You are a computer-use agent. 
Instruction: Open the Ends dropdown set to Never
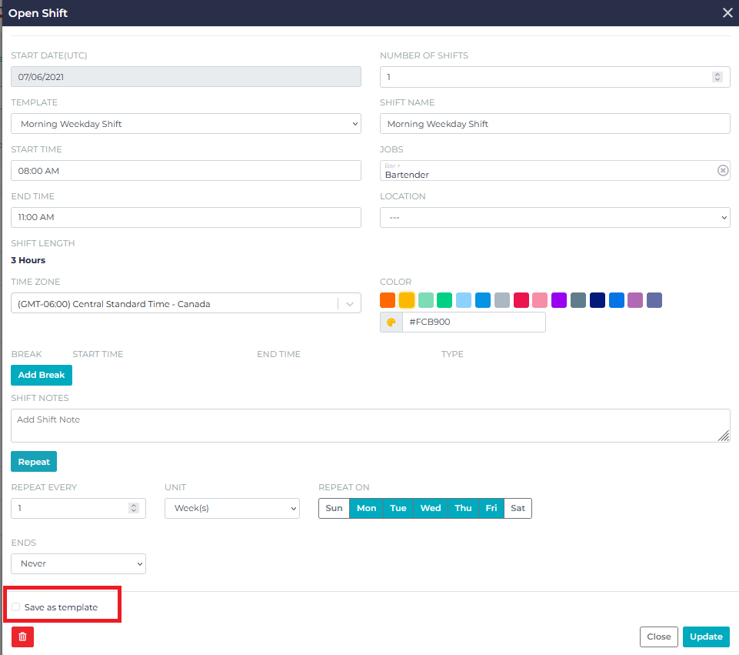coord(78,563)
